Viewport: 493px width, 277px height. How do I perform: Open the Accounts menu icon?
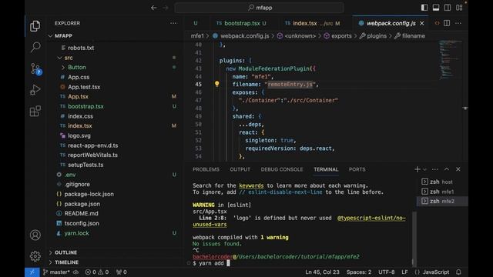(x=35, y=235)
